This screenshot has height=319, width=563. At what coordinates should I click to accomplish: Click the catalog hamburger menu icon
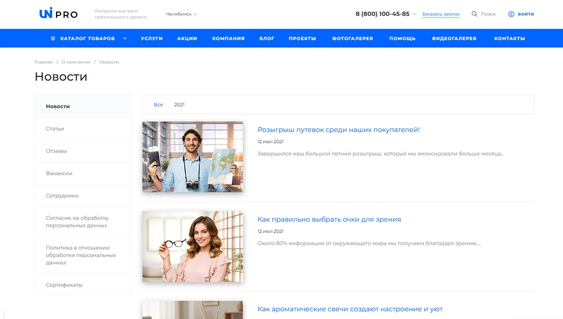pos(53,38)
